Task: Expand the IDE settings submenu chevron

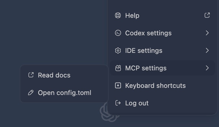Action: point(207,51)
